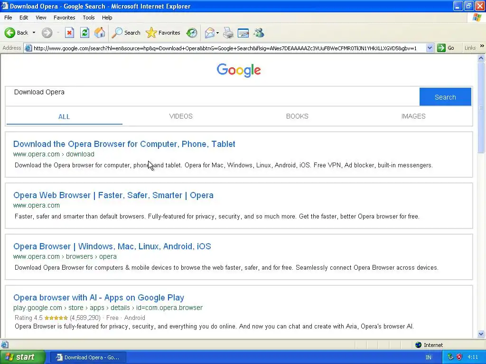Click the Mail envelope icon

tap(209, 33)
